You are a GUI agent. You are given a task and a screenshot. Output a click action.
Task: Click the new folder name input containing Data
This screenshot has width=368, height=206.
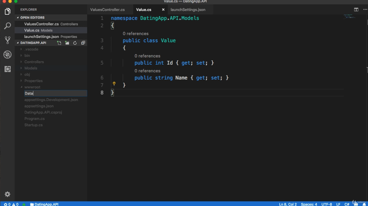pos(56,93)
